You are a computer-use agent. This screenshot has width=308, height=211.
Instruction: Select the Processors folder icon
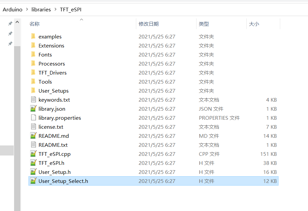pyautogui.click(x=33, y=64)
